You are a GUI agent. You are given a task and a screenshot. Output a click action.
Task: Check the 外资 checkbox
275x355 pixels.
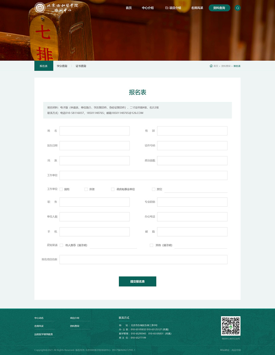point(86,189)
